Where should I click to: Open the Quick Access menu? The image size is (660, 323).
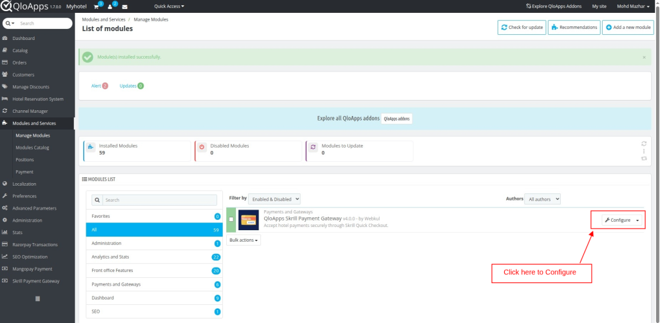click(169, 6)
